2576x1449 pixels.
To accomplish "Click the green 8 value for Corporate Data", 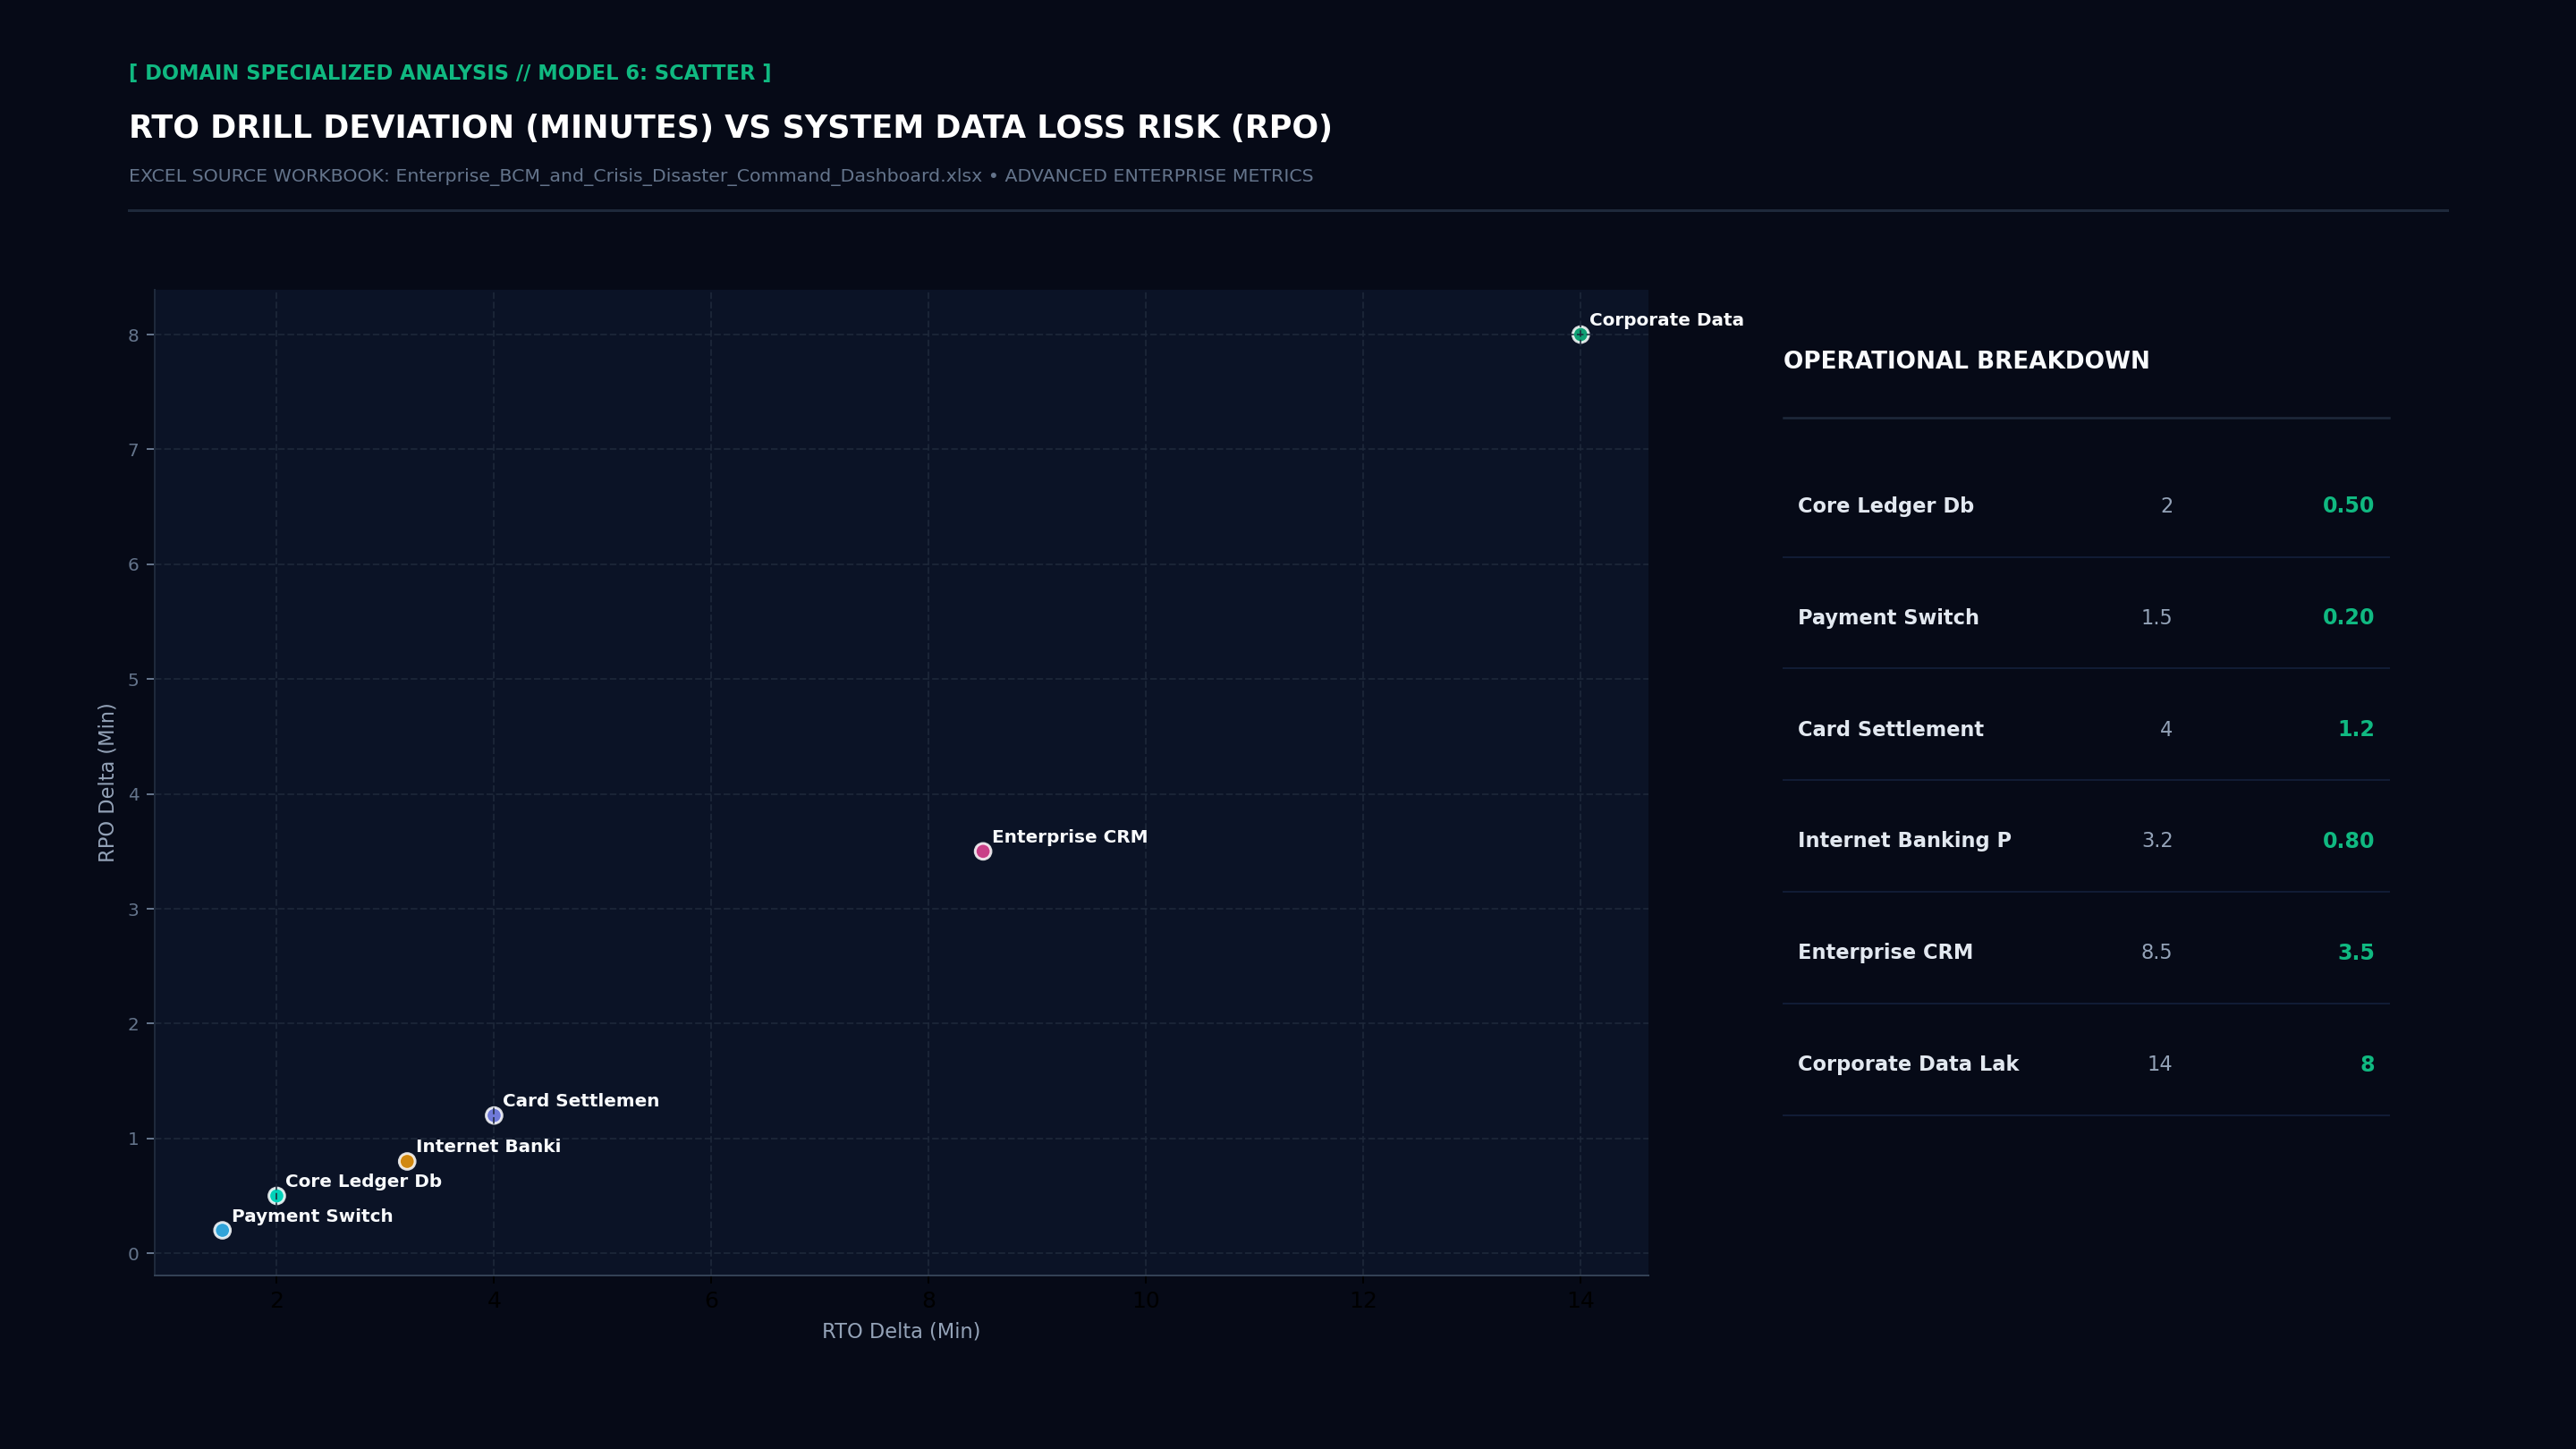I will tap(2367, 1065).
